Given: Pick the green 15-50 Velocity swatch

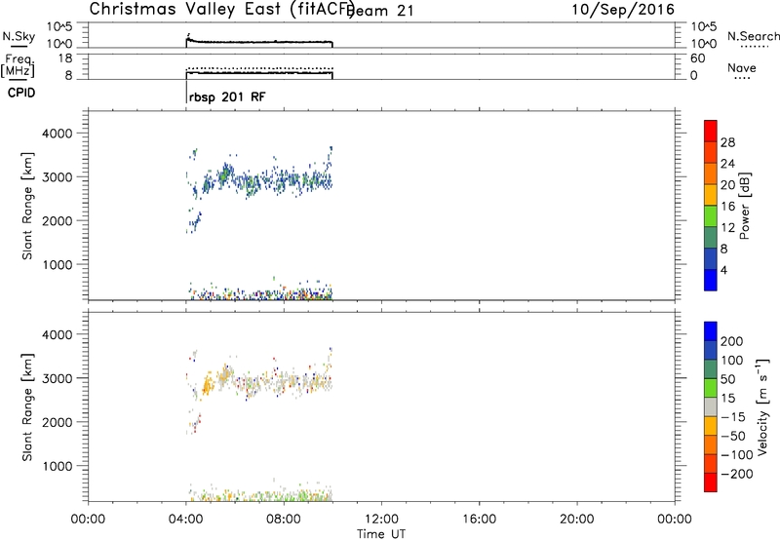Looking at the screenshot, I should point(711,388).
